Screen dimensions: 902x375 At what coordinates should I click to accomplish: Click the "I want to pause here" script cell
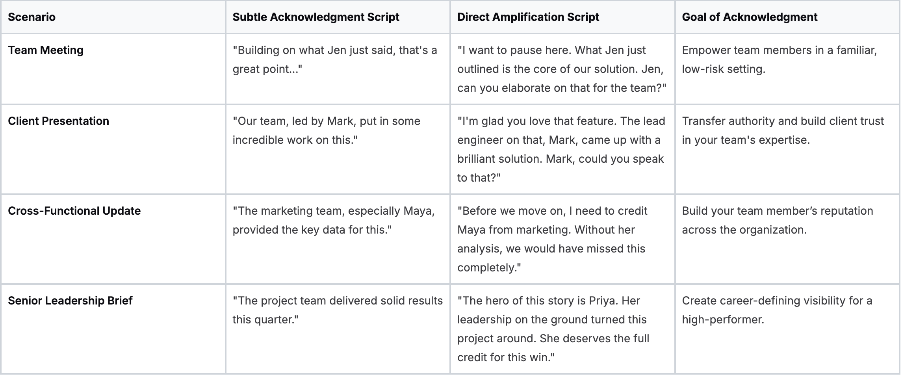point(561,69)
